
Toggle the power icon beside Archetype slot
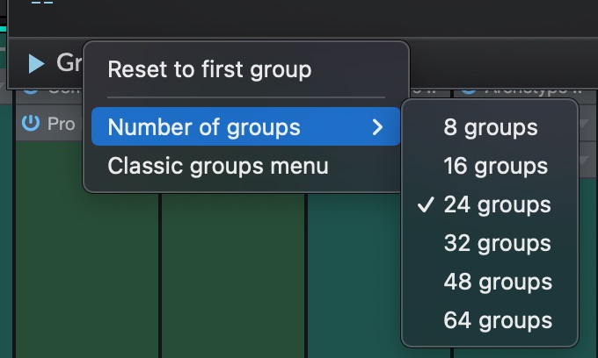[x=469, y=89]
